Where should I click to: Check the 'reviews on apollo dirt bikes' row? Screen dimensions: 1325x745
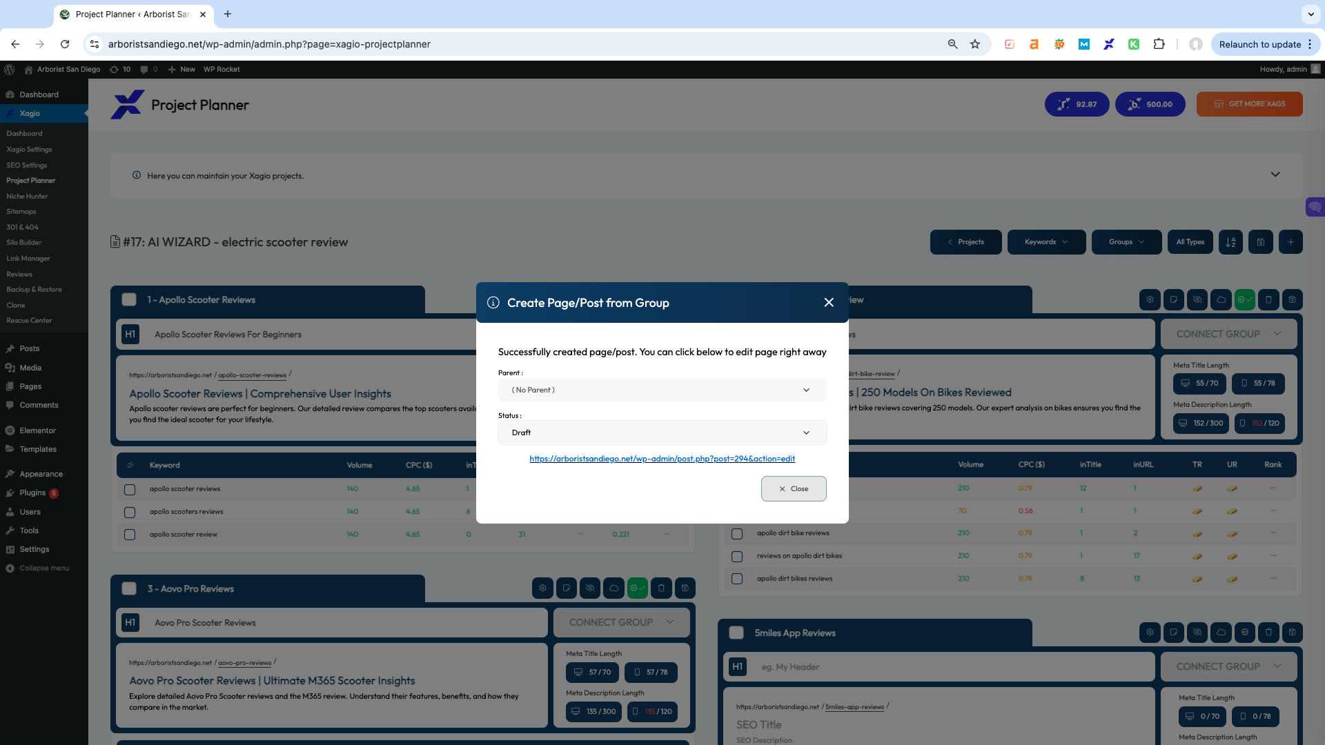coord(737,556)
